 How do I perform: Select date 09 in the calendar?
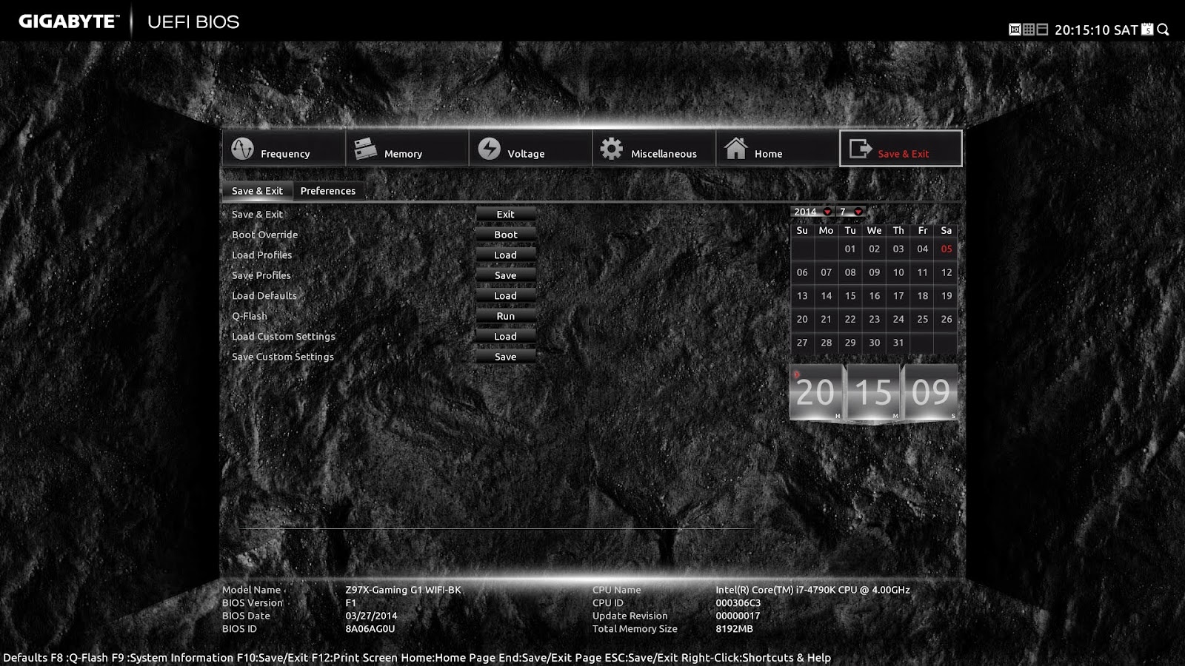[x=875, y=272]
